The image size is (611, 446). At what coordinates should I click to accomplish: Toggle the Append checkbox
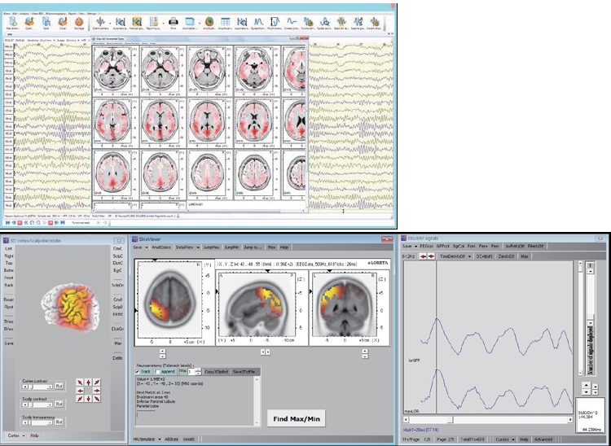pyautogui.click(x=156, y=370)
